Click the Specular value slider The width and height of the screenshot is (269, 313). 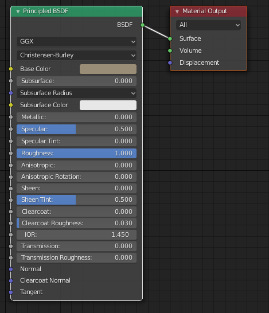(76, 129)
